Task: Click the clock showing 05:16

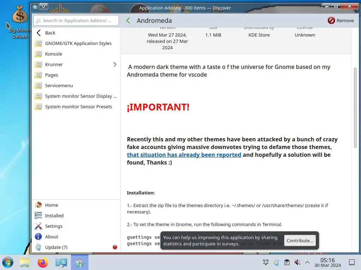Action: (x=328, y=262)
